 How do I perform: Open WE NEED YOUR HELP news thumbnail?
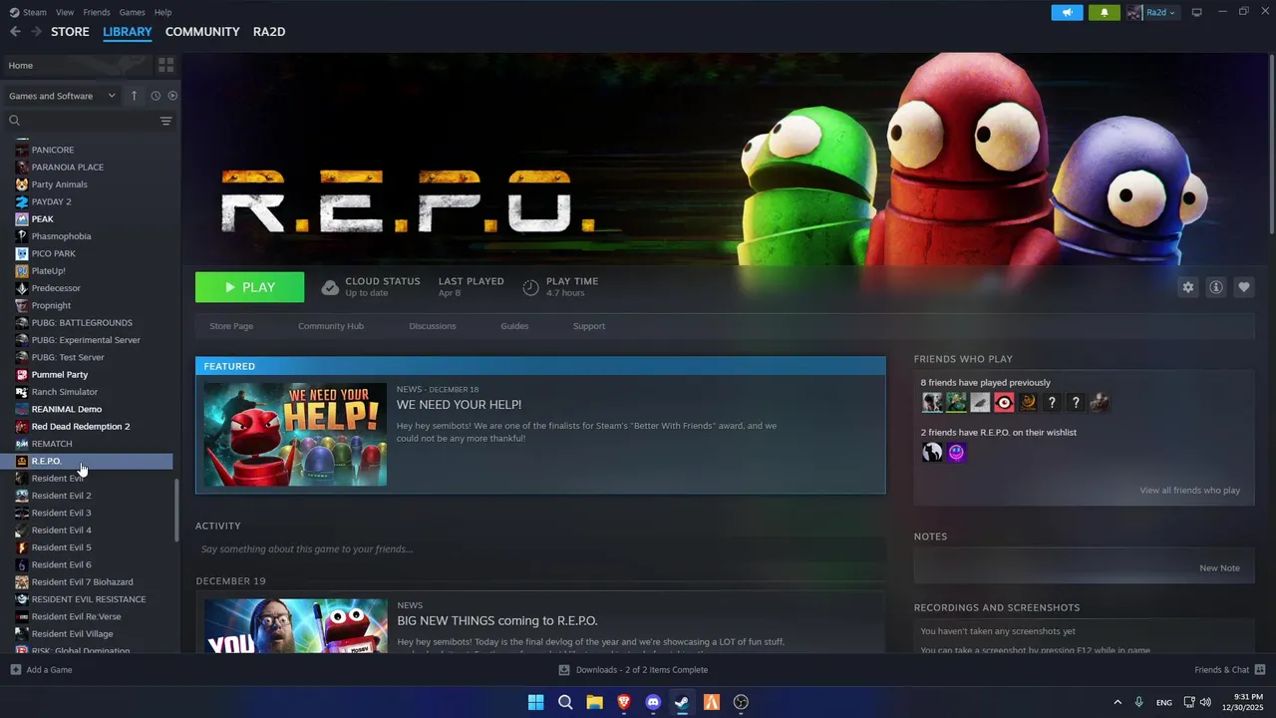click(x=295, y=434)
